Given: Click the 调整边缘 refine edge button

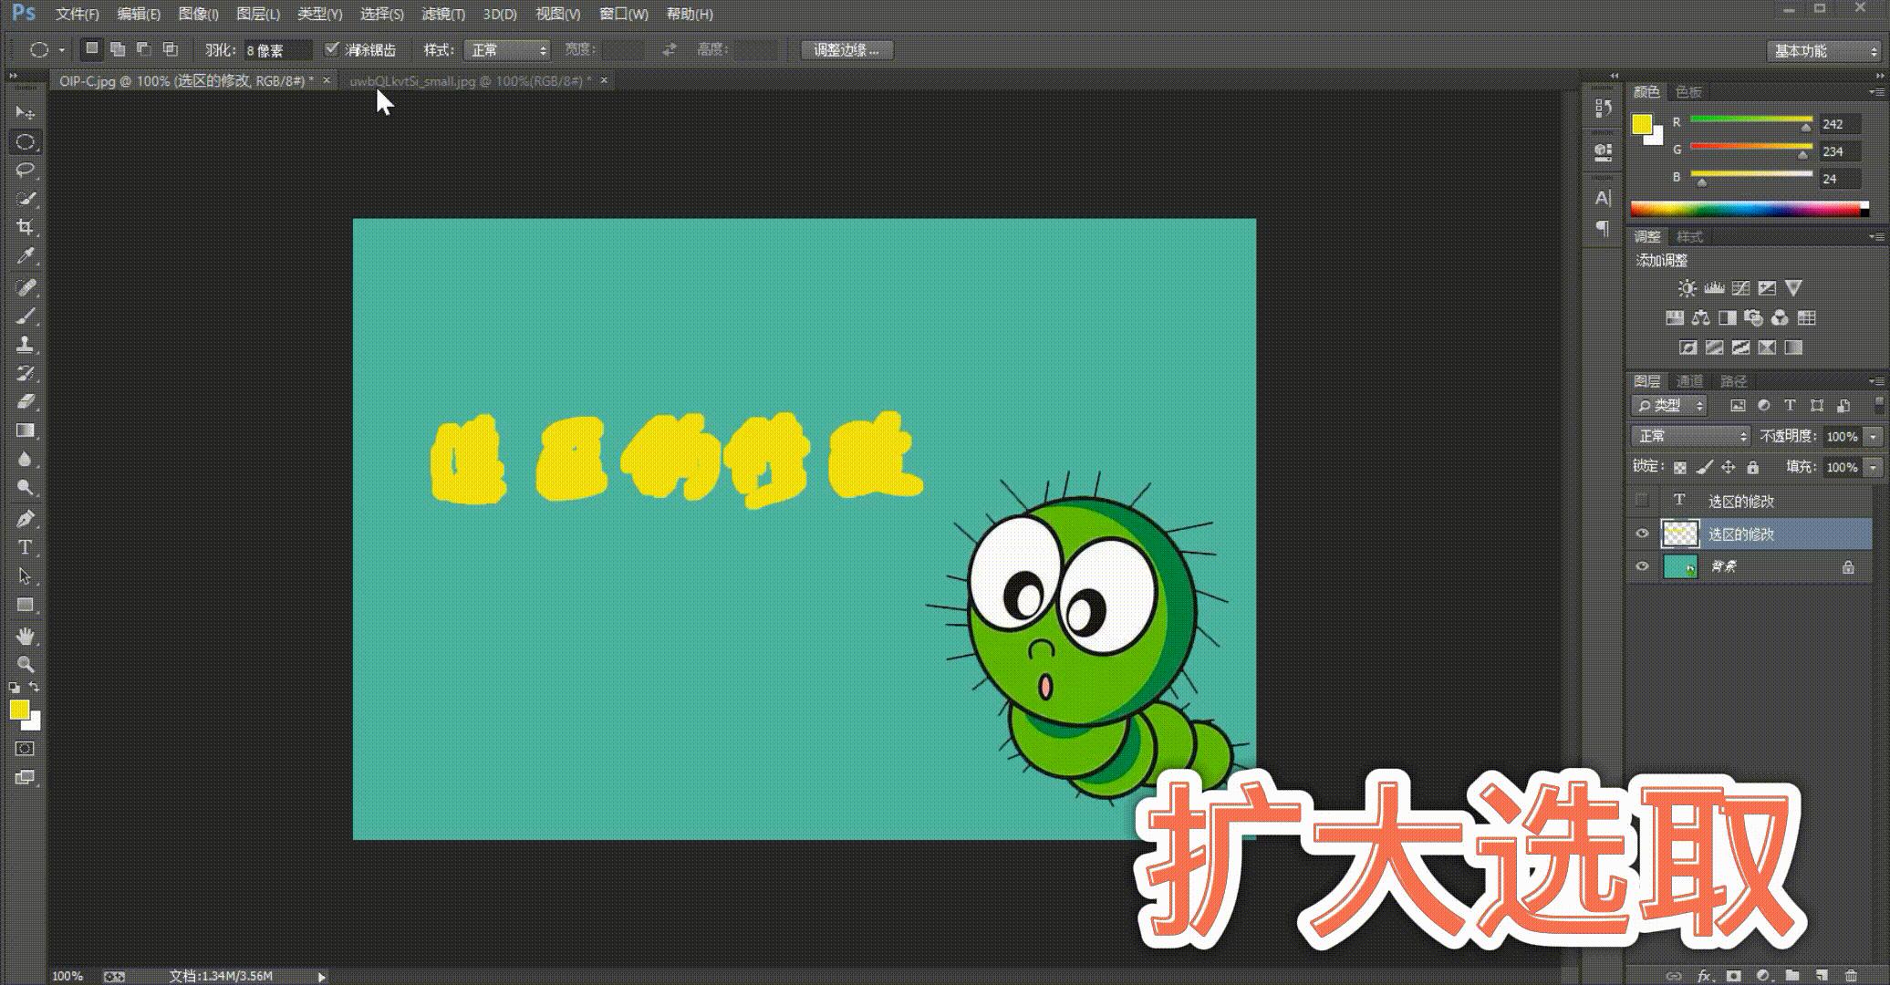Looking at the screenshot, I should pyautogui.click(x=846, y=50).
